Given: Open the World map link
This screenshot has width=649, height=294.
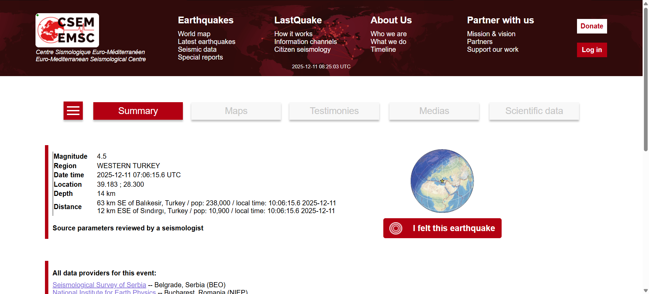Looking at the screenshot, I should (194, 34).
